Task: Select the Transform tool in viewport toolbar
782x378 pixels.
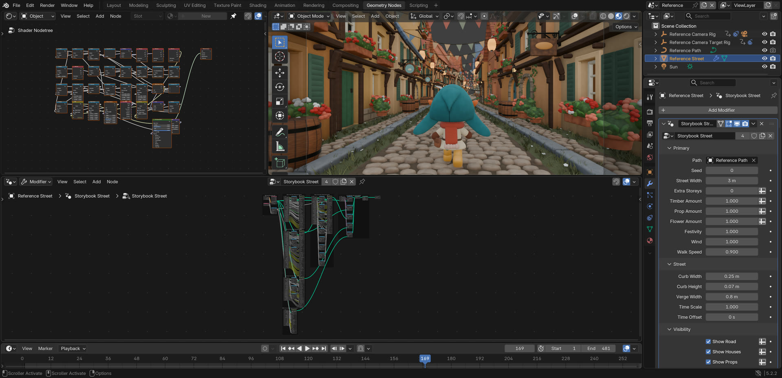Action: tap(280, 116)
